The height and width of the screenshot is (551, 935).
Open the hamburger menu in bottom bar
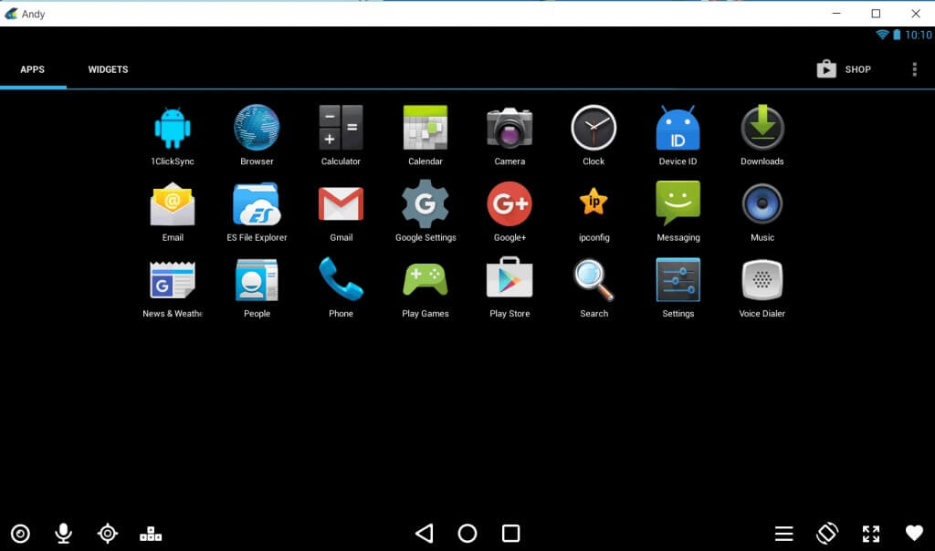(x=783, y=534)
